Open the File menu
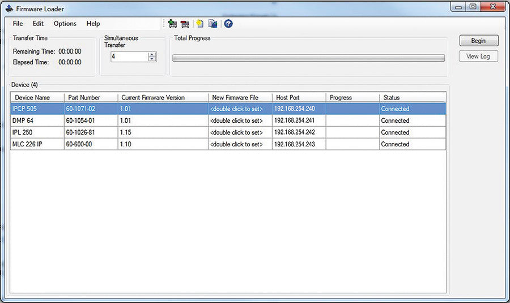Image resolution: width=510 pixels, height=303 pixels. point(18,24)
